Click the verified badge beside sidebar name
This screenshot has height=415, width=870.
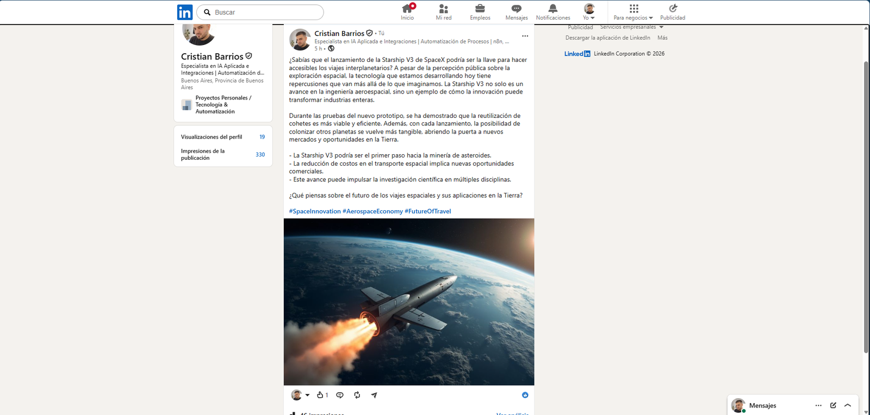click(x=248, y=56)
